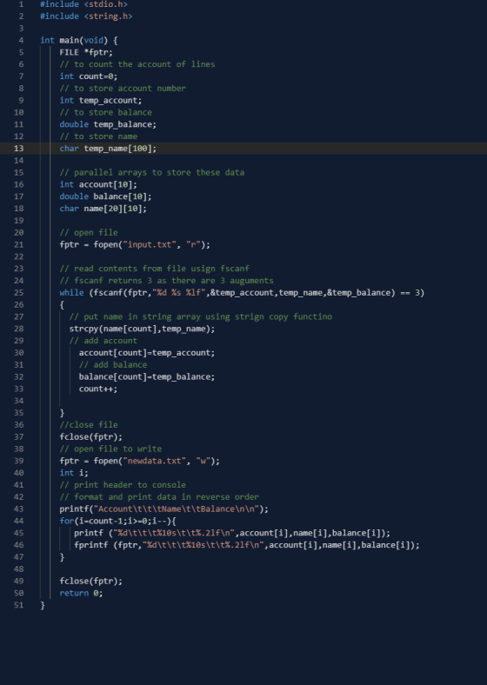Click 'char name[20][10];' declaration
Image resolution: width=487 pixels, height=685 pixels.
[x=103, y=209]
